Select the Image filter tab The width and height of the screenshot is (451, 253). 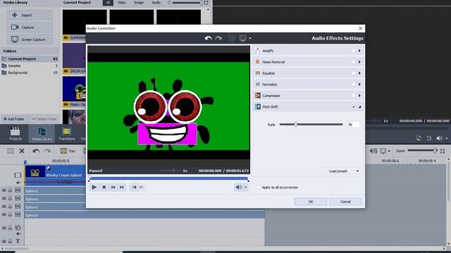(x=139, y=3)
